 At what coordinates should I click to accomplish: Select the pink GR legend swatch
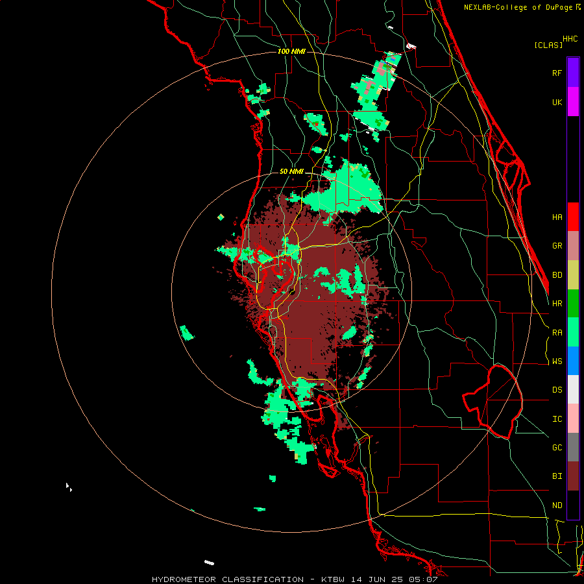573,246
